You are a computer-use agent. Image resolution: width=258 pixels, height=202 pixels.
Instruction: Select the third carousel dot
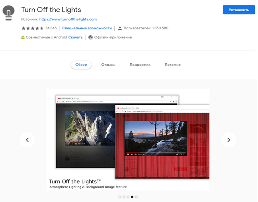pyautogui.click(x=128, y=197)
